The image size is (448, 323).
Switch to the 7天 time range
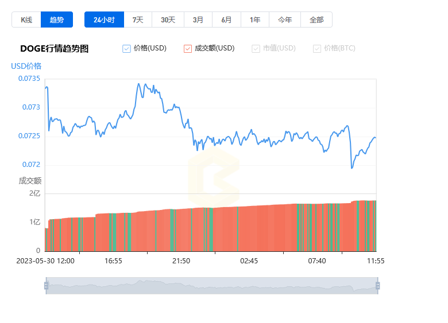tap(138, 20)
